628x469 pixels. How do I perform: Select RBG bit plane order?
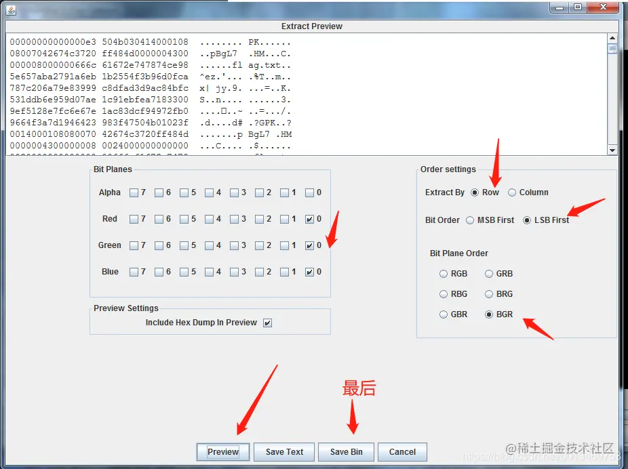coord(444,294)
